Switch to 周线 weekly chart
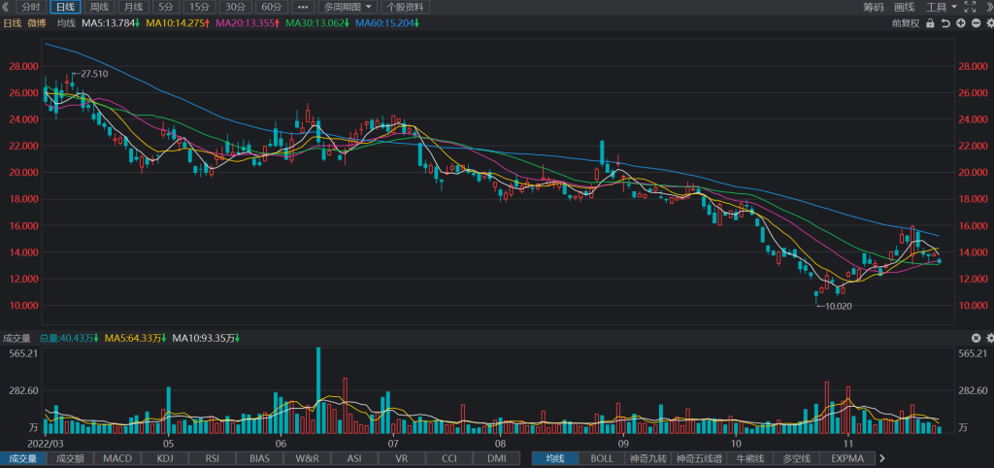 pos(99,7)
